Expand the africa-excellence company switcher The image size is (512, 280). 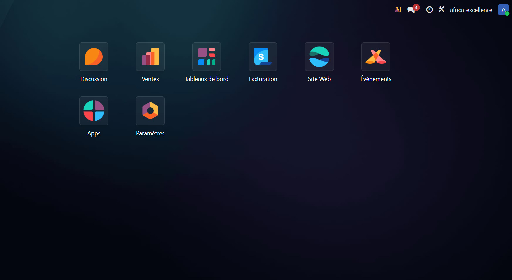click(471, 10)
